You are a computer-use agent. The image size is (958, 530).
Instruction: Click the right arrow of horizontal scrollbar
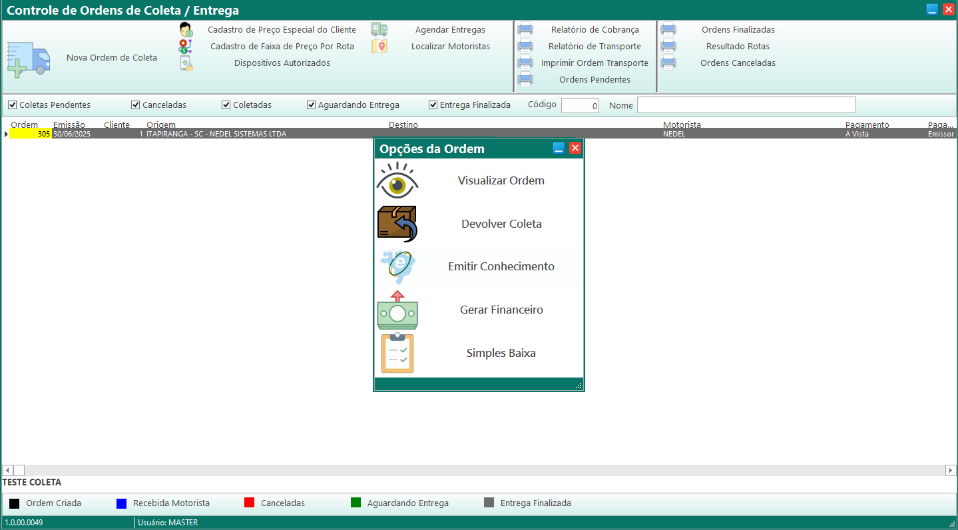pyautogui.click(x=951, y=470)
